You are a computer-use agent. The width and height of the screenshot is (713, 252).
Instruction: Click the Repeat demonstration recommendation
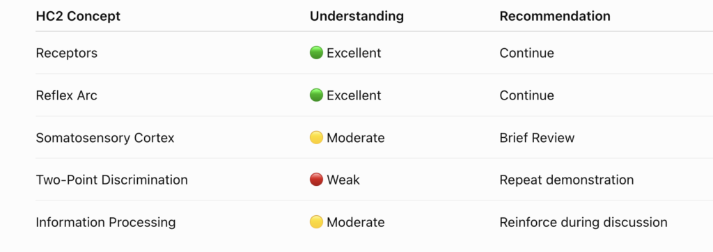567,180
